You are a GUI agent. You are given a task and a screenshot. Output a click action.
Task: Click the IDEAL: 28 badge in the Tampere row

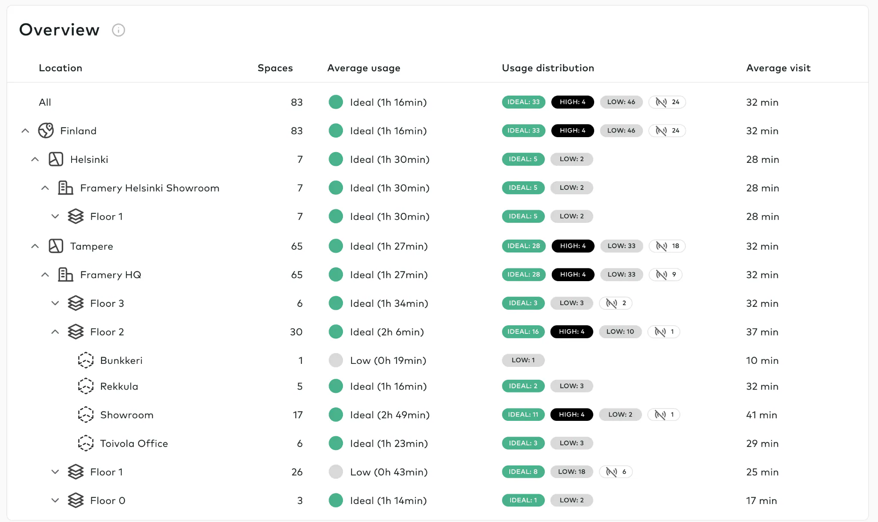coord(523,246)
